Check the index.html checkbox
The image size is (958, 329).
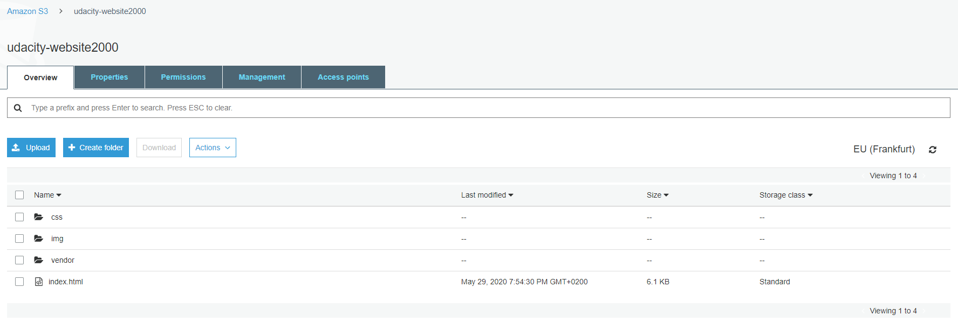(19, 282)
